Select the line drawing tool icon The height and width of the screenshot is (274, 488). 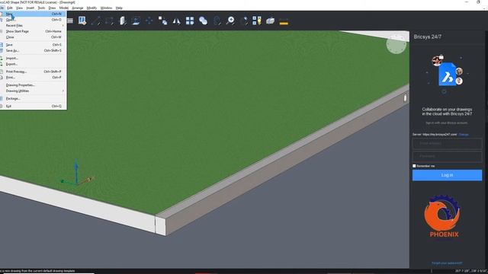point(95,21)
